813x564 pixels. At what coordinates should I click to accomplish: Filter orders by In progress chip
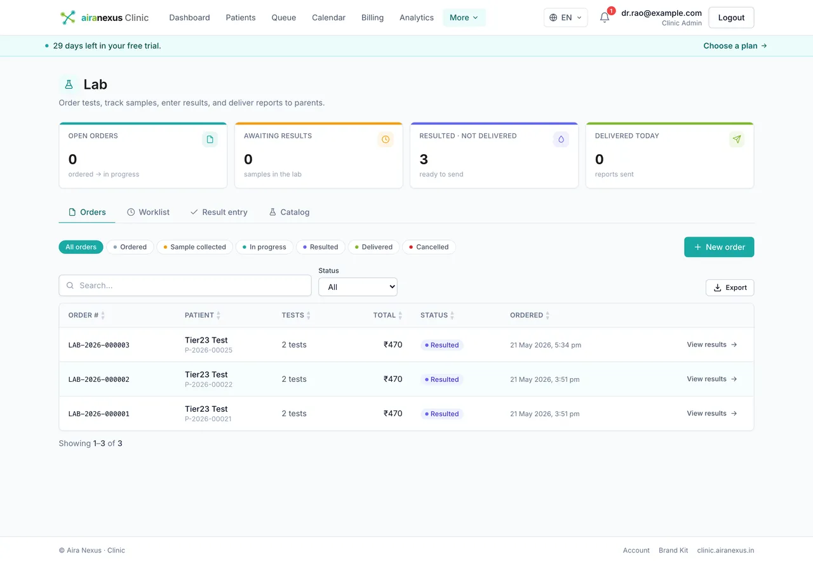(x=264, y=247)
